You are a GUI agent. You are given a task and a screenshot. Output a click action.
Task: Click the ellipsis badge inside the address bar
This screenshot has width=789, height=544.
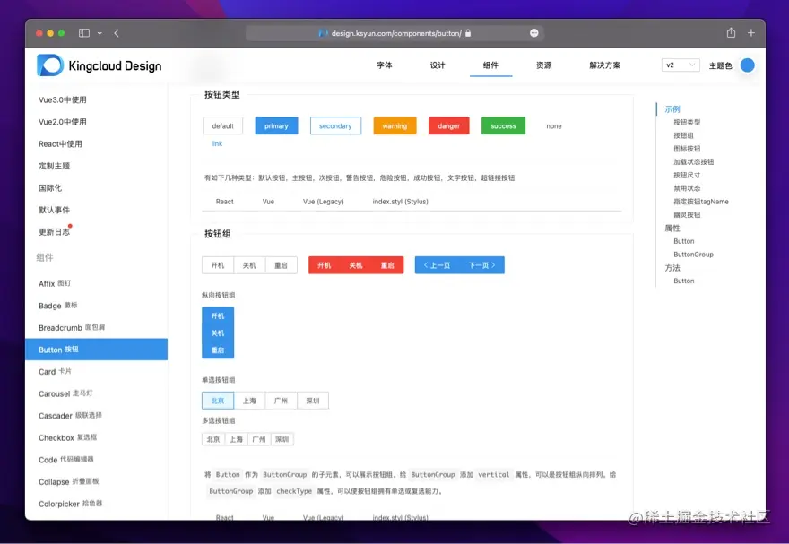coord(534,32)
